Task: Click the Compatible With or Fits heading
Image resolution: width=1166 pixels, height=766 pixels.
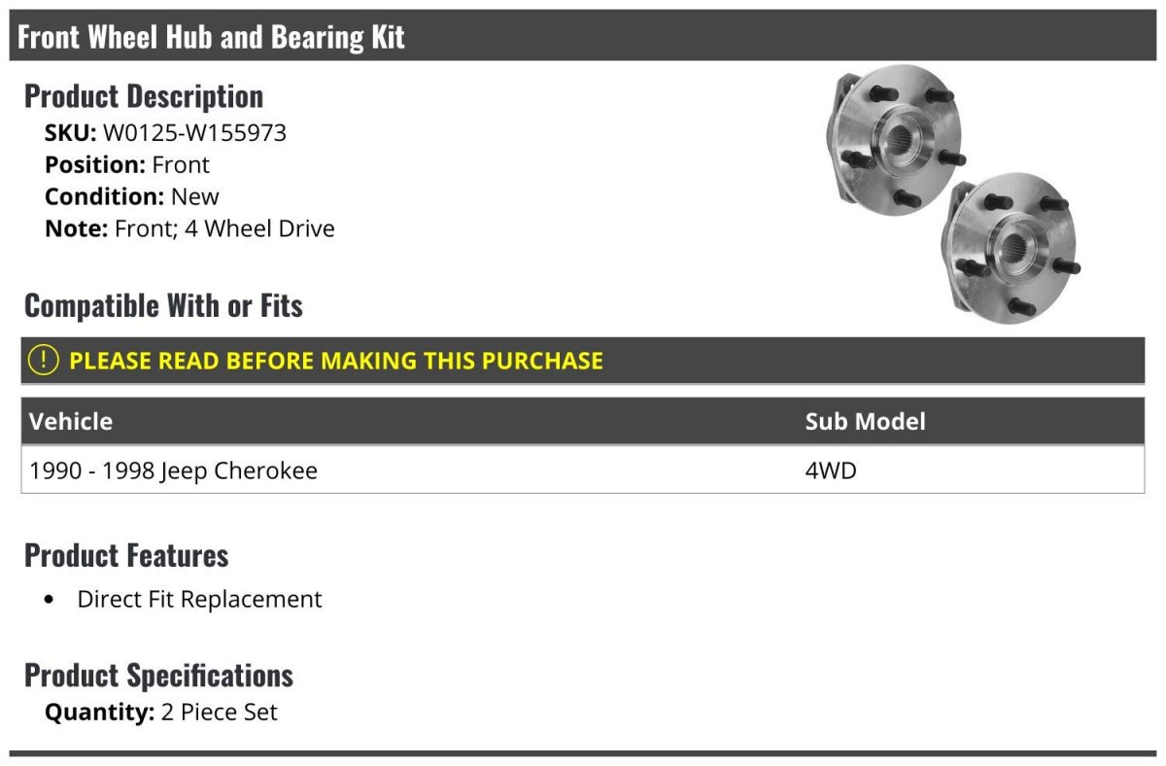Action: point(163,305)
